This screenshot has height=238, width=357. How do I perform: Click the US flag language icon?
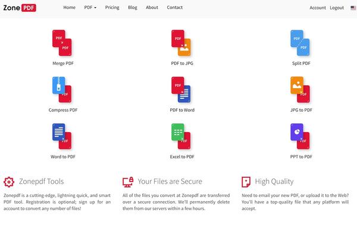353,8
